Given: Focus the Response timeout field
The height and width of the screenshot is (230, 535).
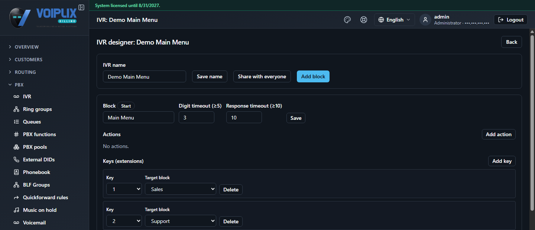Looking at the screenshot, I should click(x=244, y=117).
